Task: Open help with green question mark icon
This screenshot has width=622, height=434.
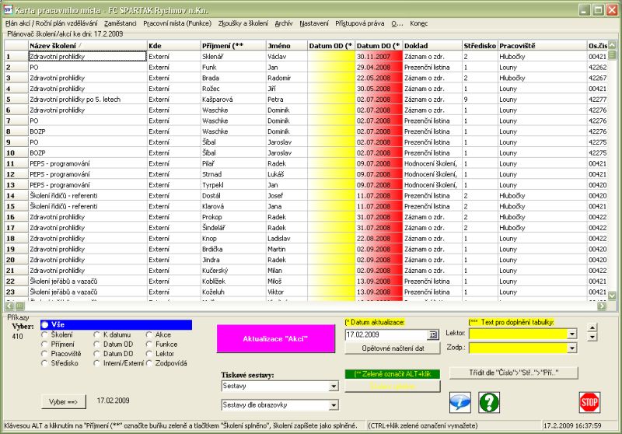Action: [x=489, y=401]
